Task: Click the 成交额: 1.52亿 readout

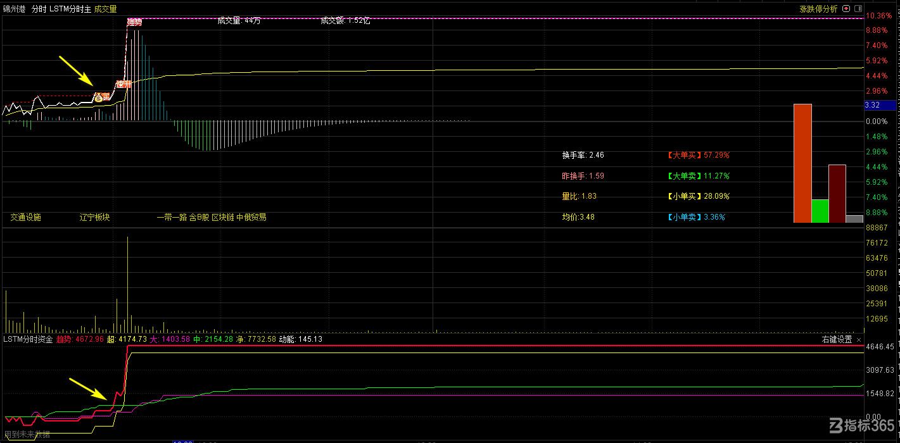Action: point(345,20)
